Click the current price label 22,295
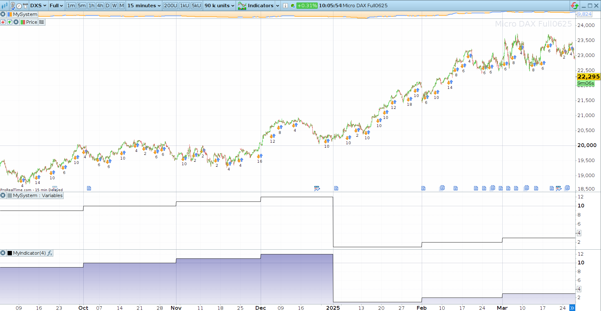 (x=588, y=77)
